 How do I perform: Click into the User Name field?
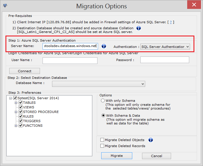coord(70,60)
